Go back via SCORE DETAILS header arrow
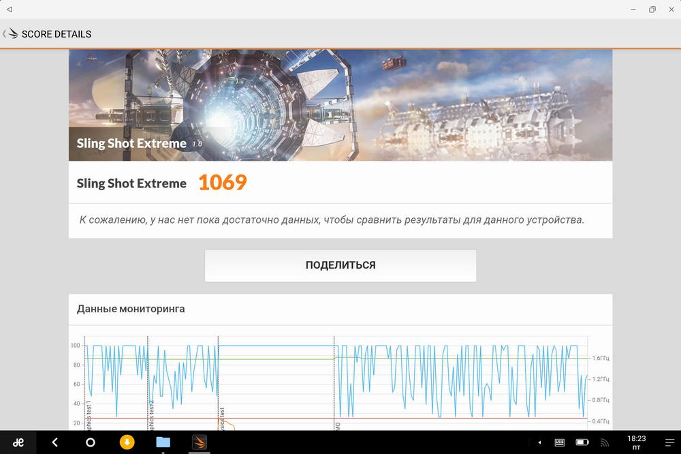 click(x=10, y=34)
